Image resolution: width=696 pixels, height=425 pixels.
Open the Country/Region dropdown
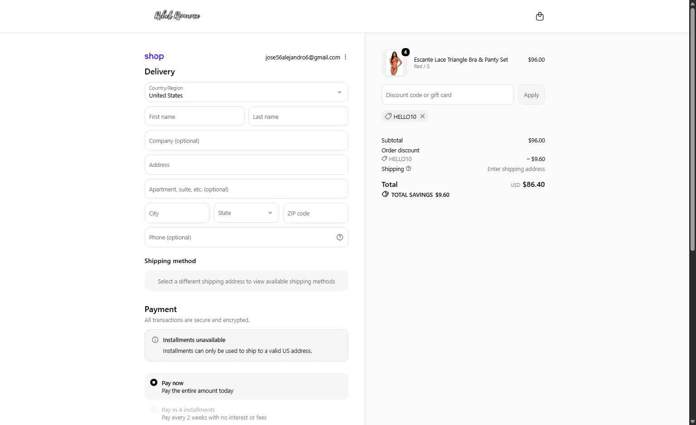pos(246,92)
